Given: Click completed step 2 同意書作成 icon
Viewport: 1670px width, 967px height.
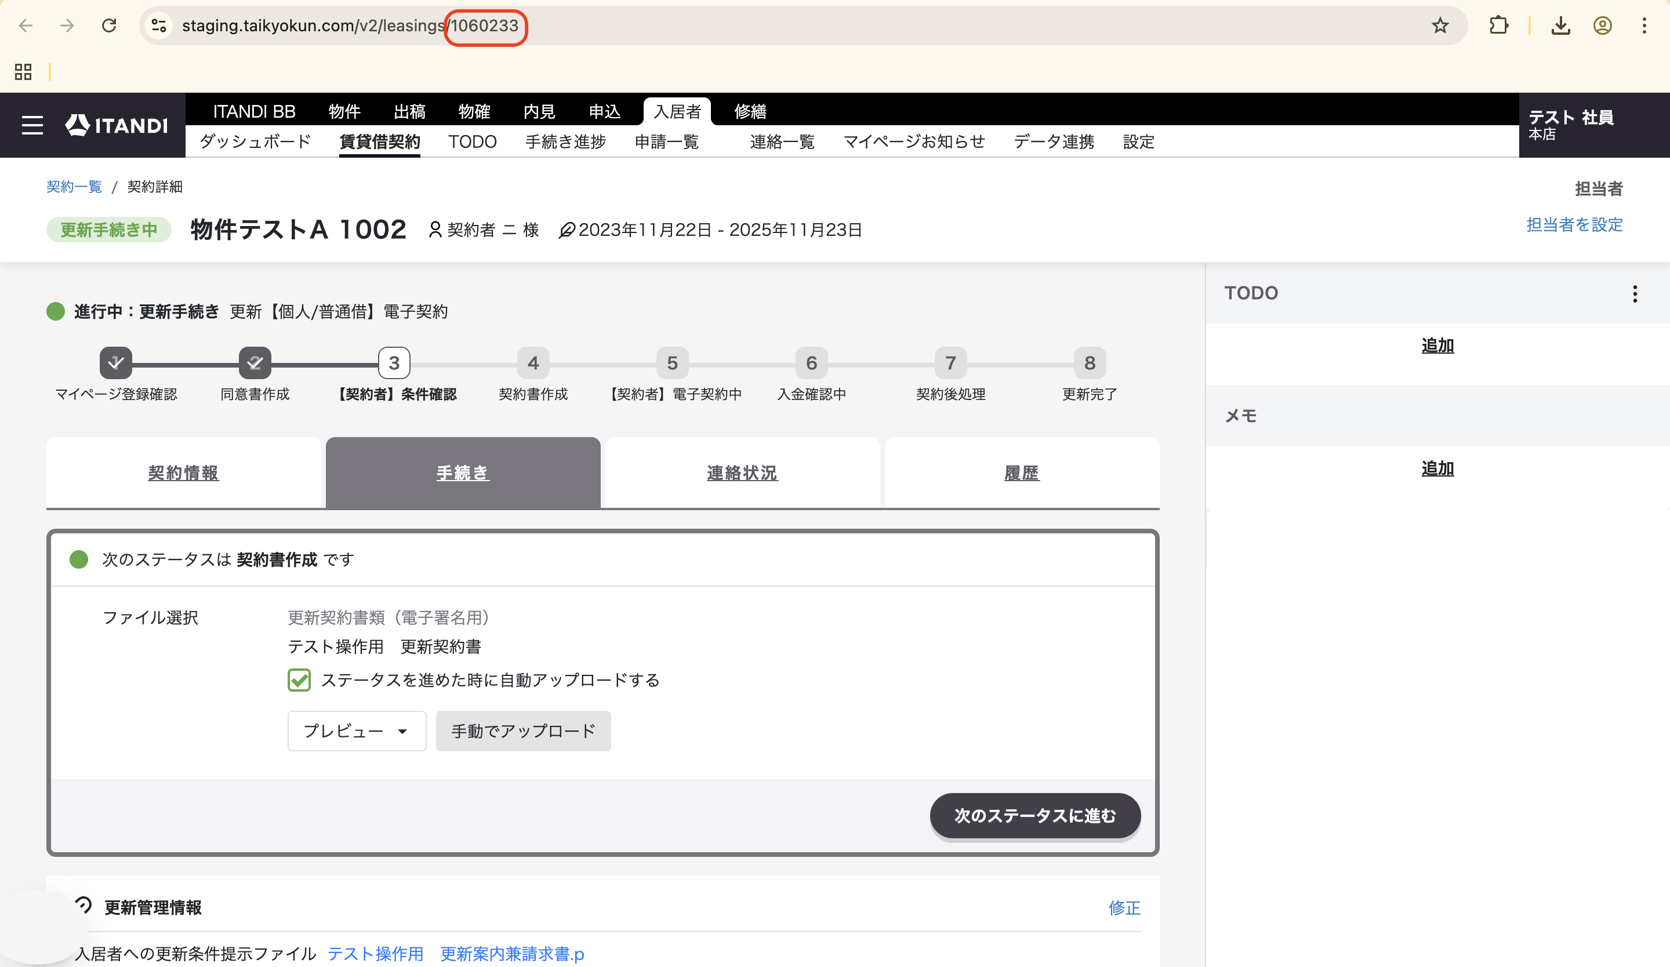Looking at the screenshot, I should (x=255, y=363).
